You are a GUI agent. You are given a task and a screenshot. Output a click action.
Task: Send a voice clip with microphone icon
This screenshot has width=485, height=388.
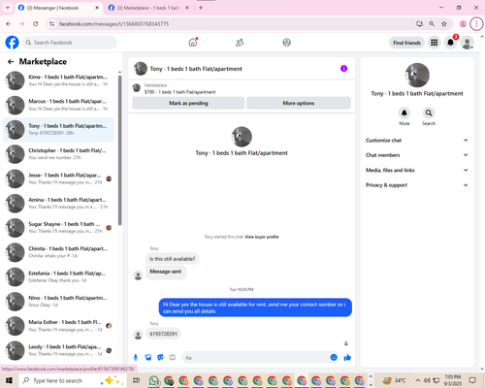[x=136, y=357]
